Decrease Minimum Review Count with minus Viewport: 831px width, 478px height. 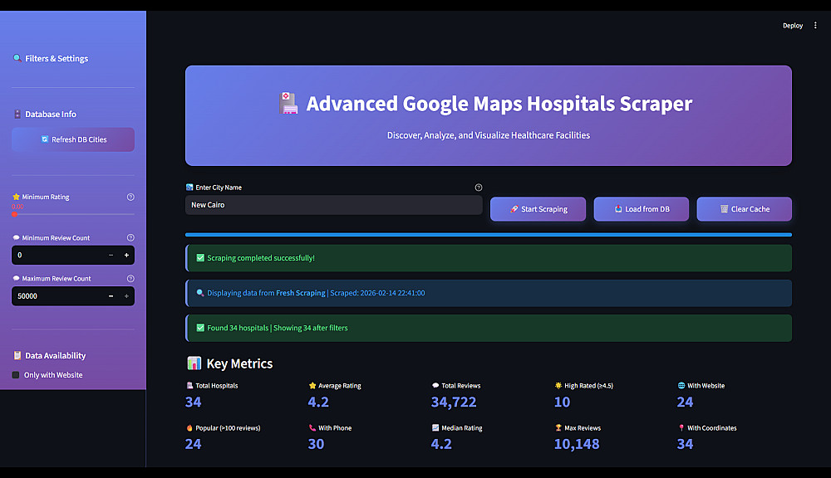pyautogui.click(x=111, y=255)
